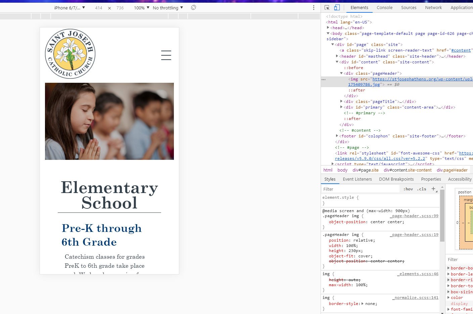
Task: Expand the footer colophon element node
Action: pyautogui.click(x=337, y=136)
